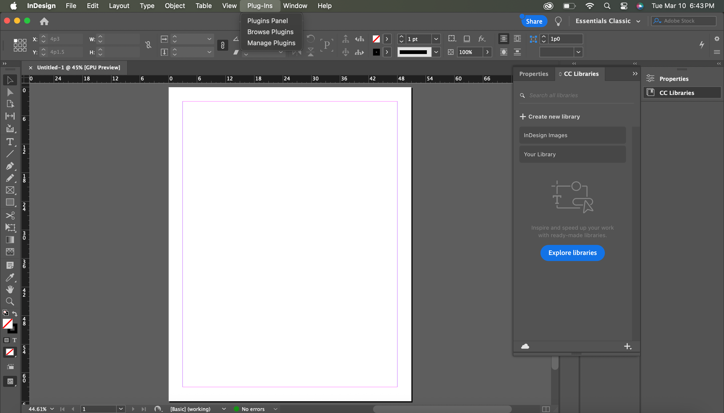Viewport: 724px width, 413px height.
Task: Select the Type tool
Action: click(x=10, y=142)
